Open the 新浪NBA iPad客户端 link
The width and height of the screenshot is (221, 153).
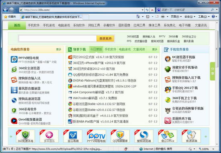pos(100,121)
